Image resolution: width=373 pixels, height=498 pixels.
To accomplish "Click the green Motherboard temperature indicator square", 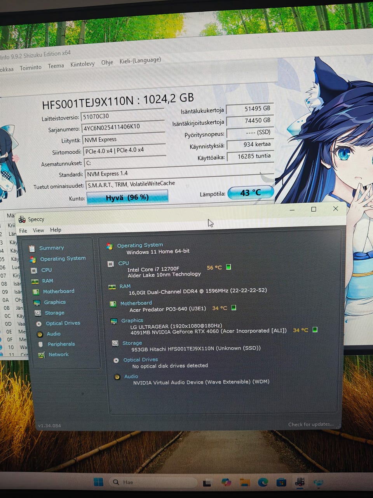I will coord(234,307).
